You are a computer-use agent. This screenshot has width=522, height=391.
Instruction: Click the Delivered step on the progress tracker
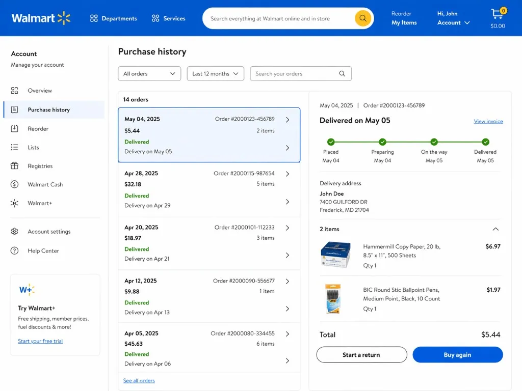click(485, 143)
